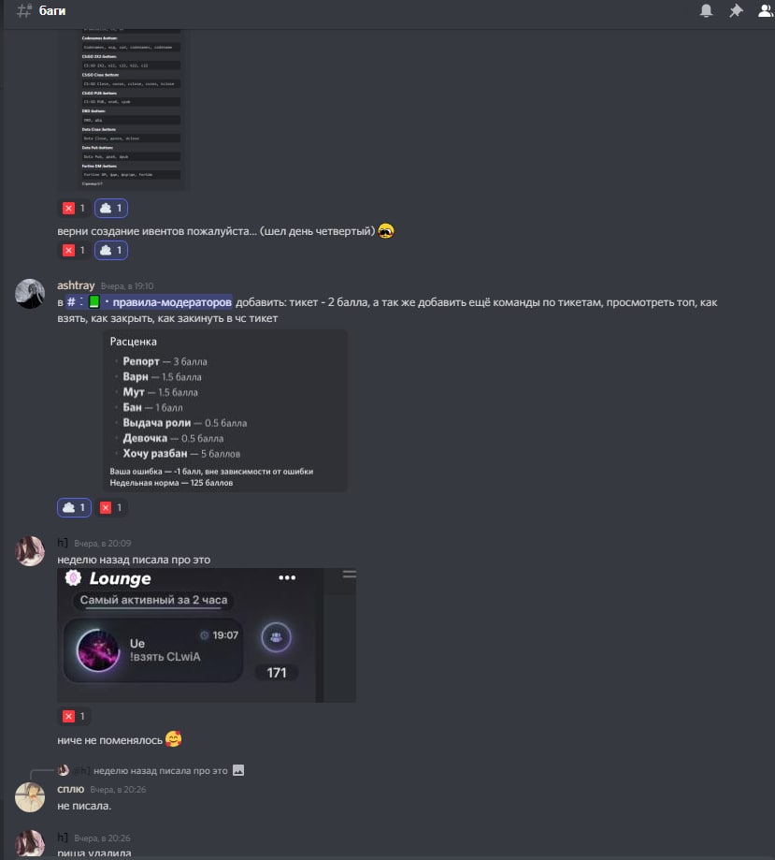Viewport: 775px width, 860px height.
Task: Toggle red X reaction under Расценка embed
Action: pyautogui.click(x=111, y=508)
